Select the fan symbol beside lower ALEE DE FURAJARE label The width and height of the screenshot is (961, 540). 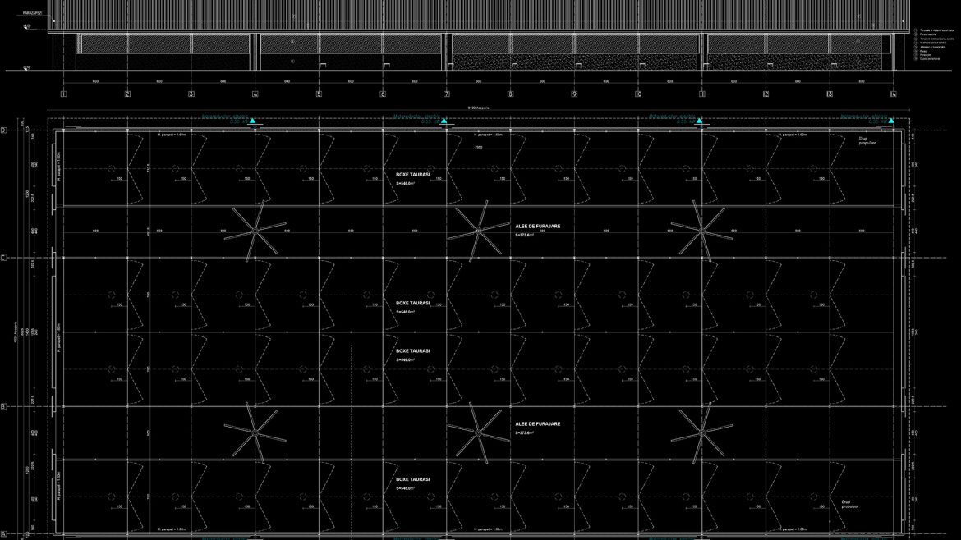[477, 431]
